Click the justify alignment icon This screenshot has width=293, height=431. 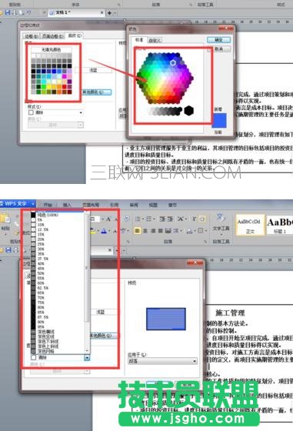pyautogui.click(x=161, y=231)
